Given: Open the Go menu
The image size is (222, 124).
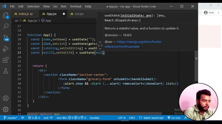Looking at the screenshot, I should coord(55,7).
